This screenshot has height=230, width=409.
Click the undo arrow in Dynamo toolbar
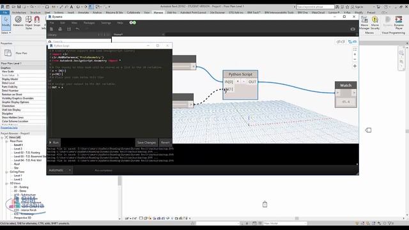(x=77, y=29)
